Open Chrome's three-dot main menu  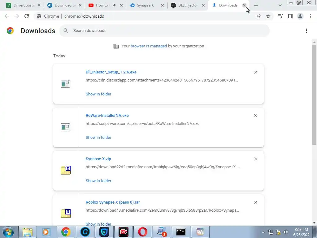point(310,16)
